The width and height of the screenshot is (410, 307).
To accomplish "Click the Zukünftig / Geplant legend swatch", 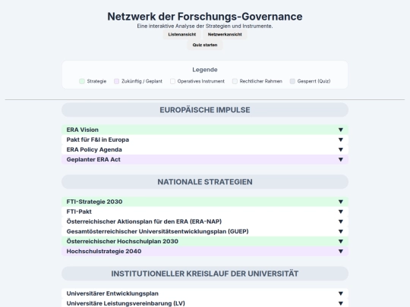I will click(x=116, y=81).
